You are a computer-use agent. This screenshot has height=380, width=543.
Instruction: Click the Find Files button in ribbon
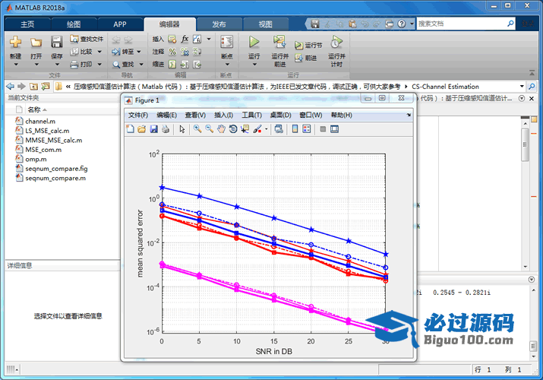pos(87,39)
